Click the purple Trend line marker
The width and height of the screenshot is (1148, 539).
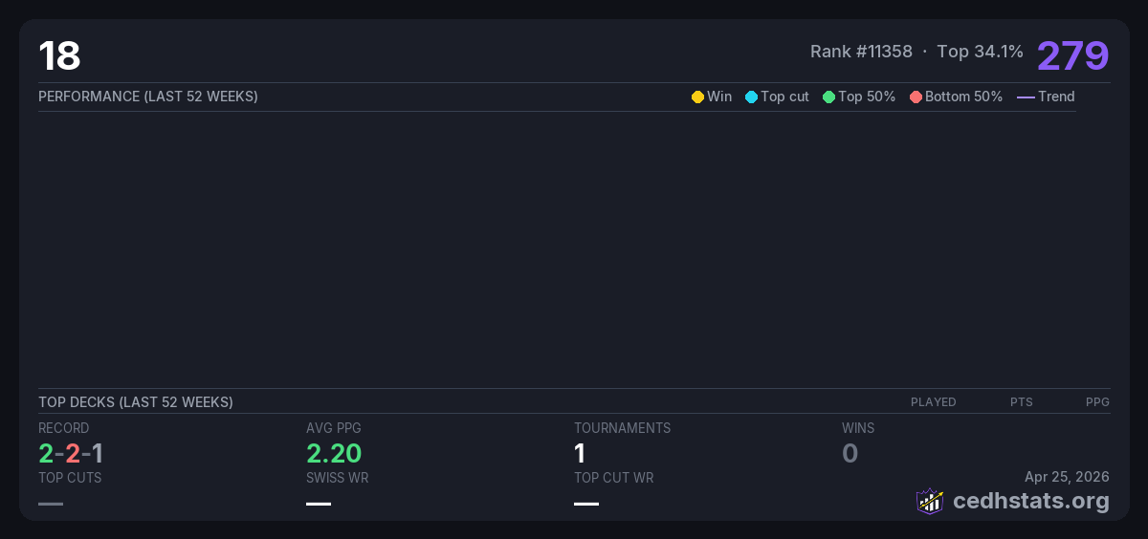tap(1026, 97)
